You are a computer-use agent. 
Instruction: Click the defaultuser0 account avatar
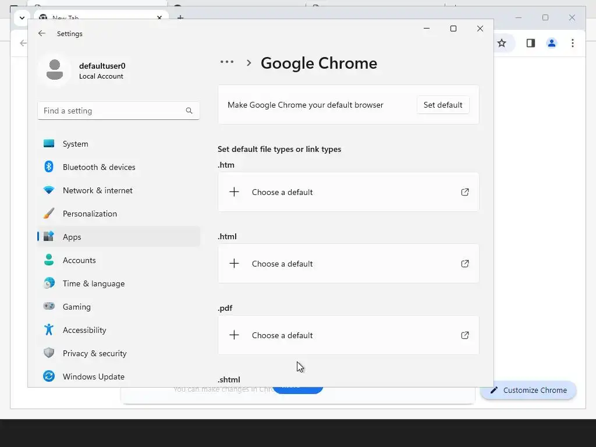[54, 70]
